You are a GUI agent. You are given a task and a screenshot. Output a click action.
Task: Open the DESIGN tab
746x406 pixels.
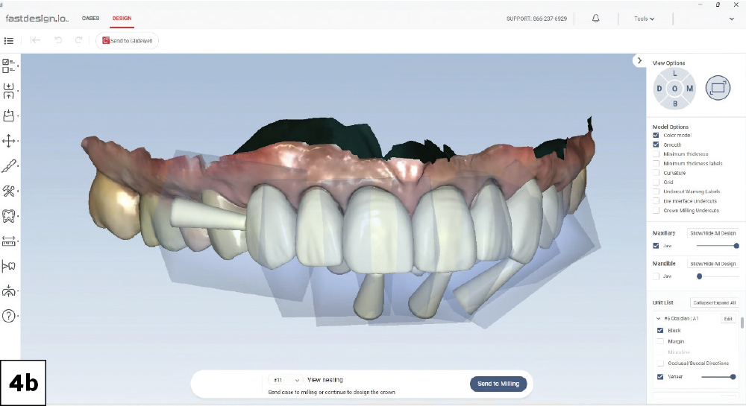click(122, 18)
